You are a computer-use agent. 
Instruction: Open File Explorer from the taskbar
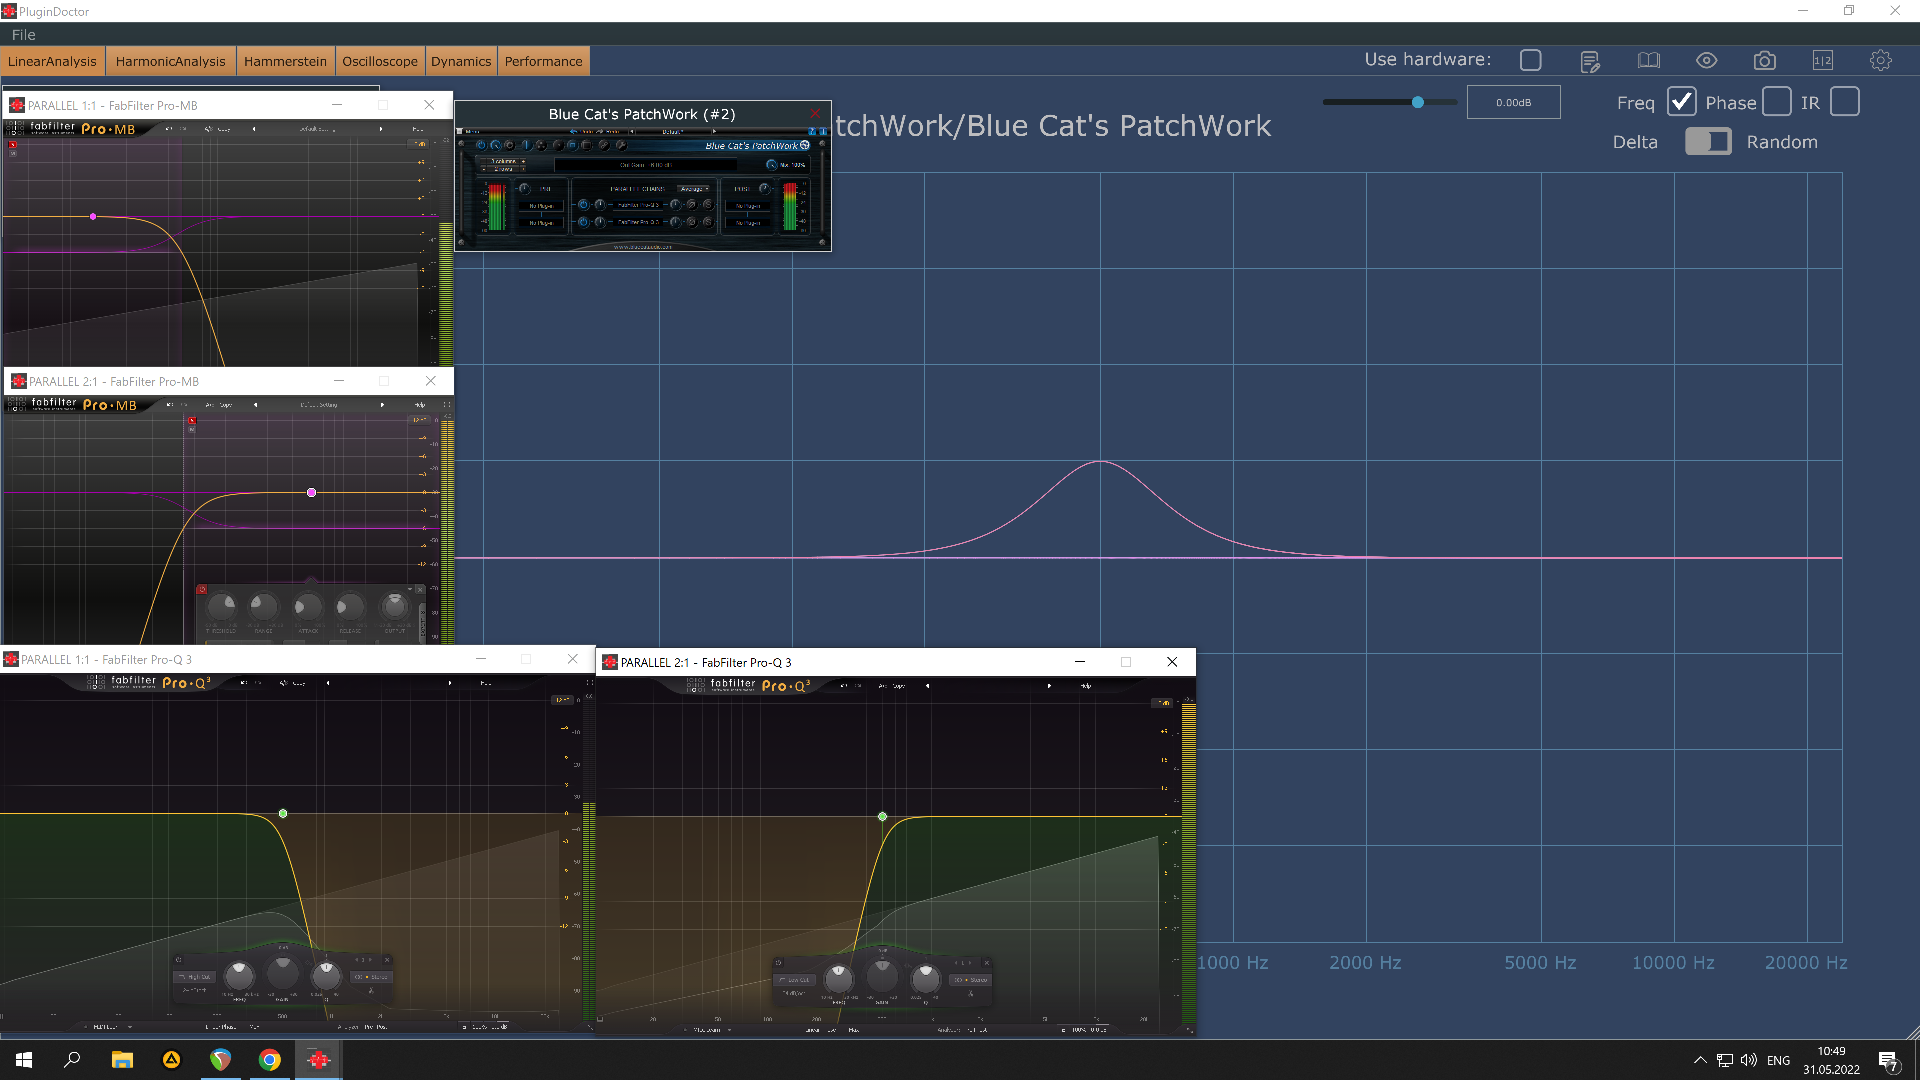pos(122,1060)
